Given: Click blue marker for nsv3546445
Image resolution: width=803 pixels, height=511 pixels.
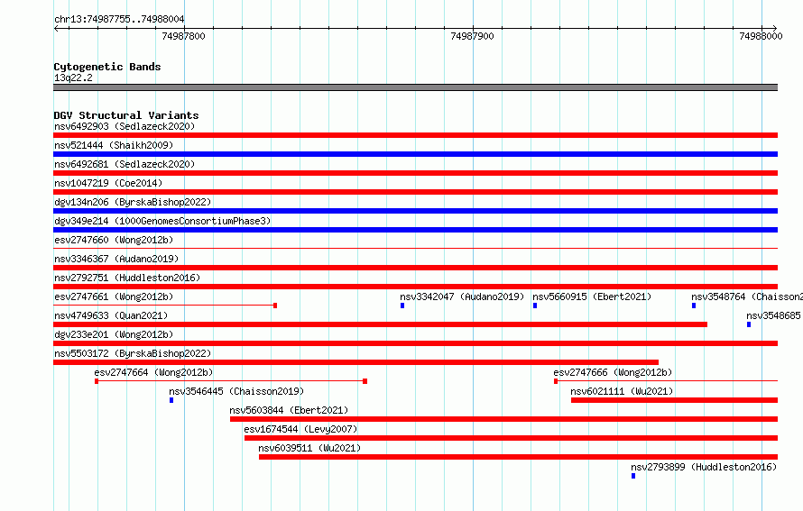Looking at the screenshot, I should (171, 400).
